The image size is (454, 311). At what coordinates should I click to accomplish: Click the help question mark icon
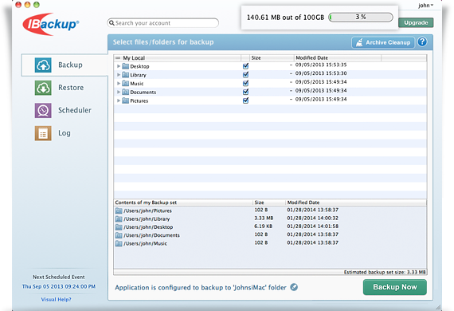coord(422,42)
